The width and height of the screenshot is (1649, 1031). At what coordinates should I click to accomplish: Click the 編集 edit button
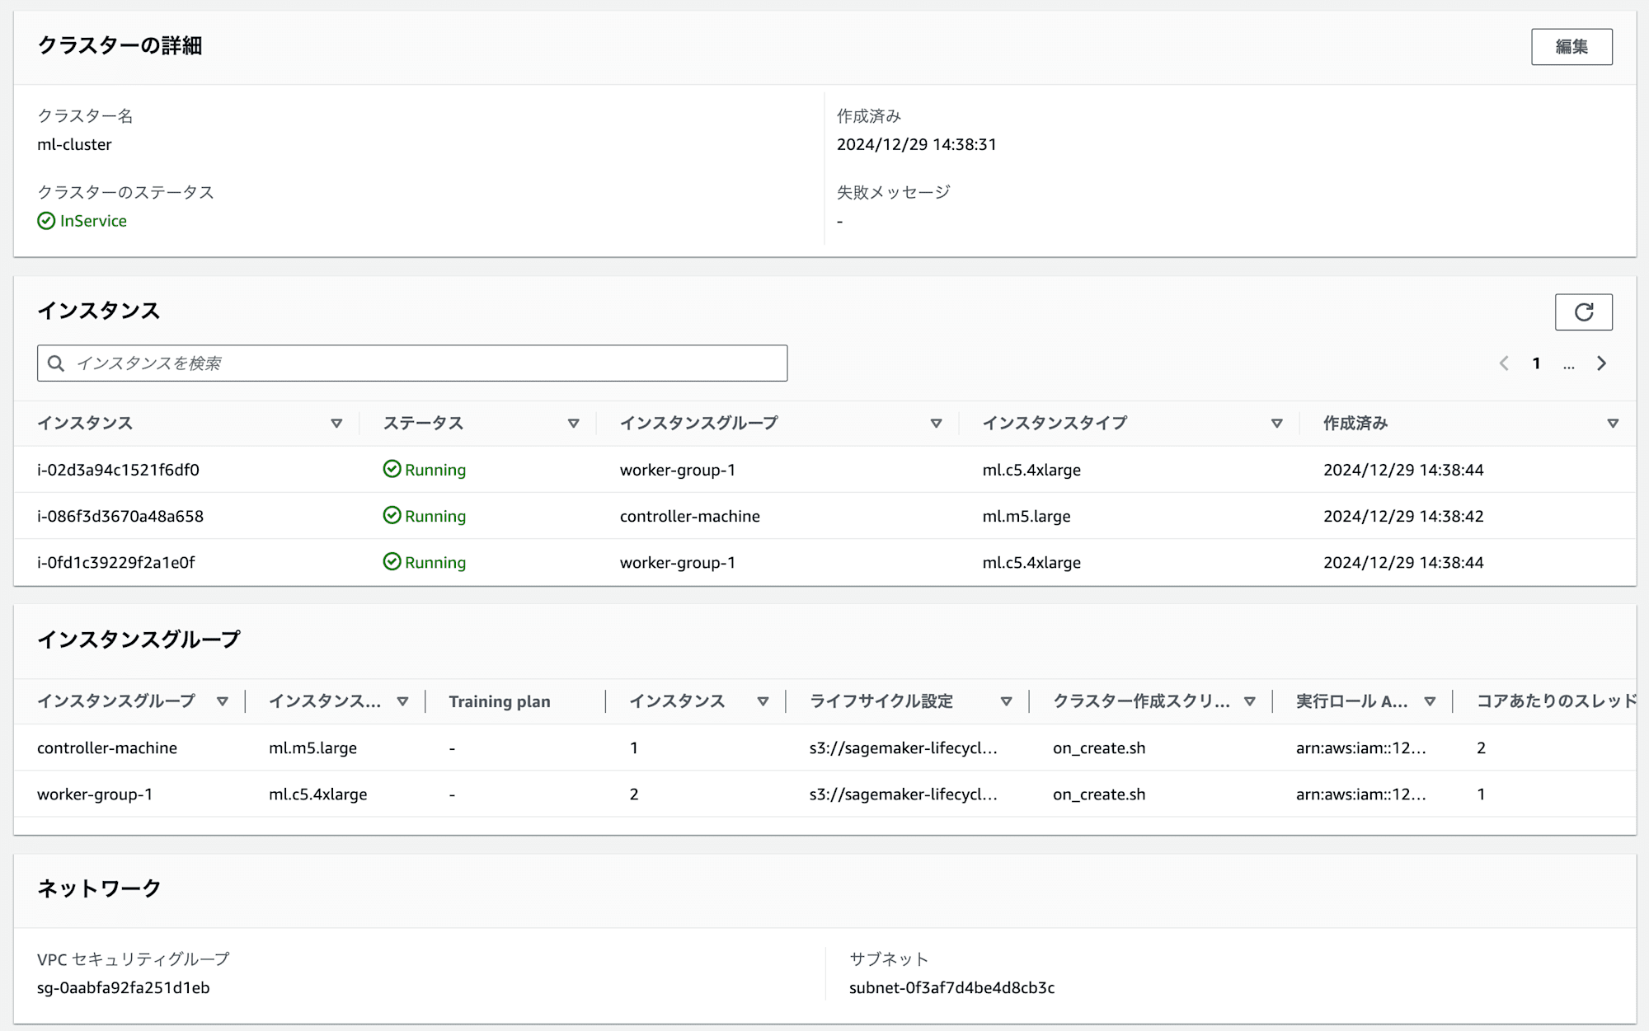[x=1571, y=47]
